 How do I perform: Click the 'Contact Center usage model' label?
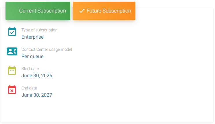coord(47,49)
